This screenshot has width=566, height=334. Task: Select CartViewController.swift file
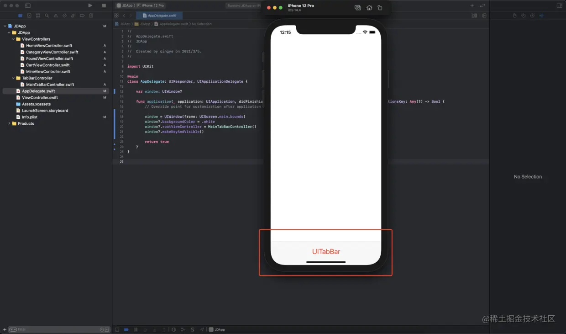[x=47, y=65]
